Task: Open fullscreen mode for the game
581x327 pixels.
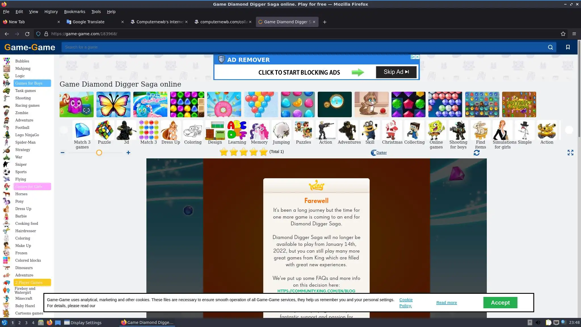Action: [x=570, y=153]
